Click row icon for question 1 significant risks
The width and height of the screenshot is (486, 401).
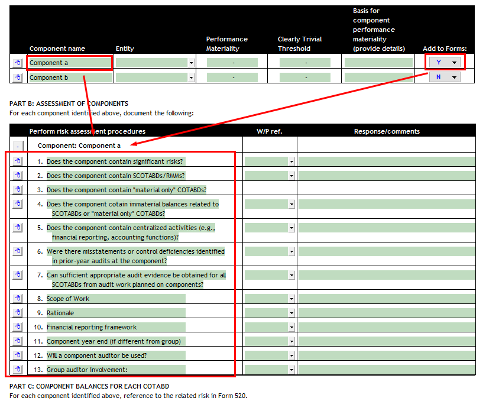18,161
